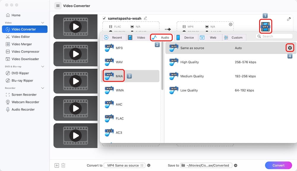Open gear settings for Same as source preset
297x171 pixels.
290,48
